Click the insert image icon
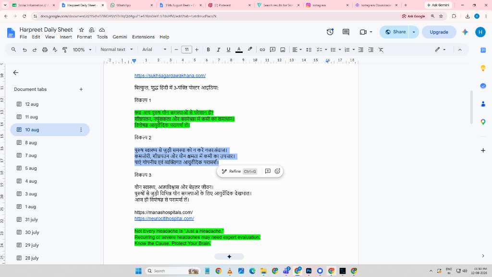 coord(283,50)
